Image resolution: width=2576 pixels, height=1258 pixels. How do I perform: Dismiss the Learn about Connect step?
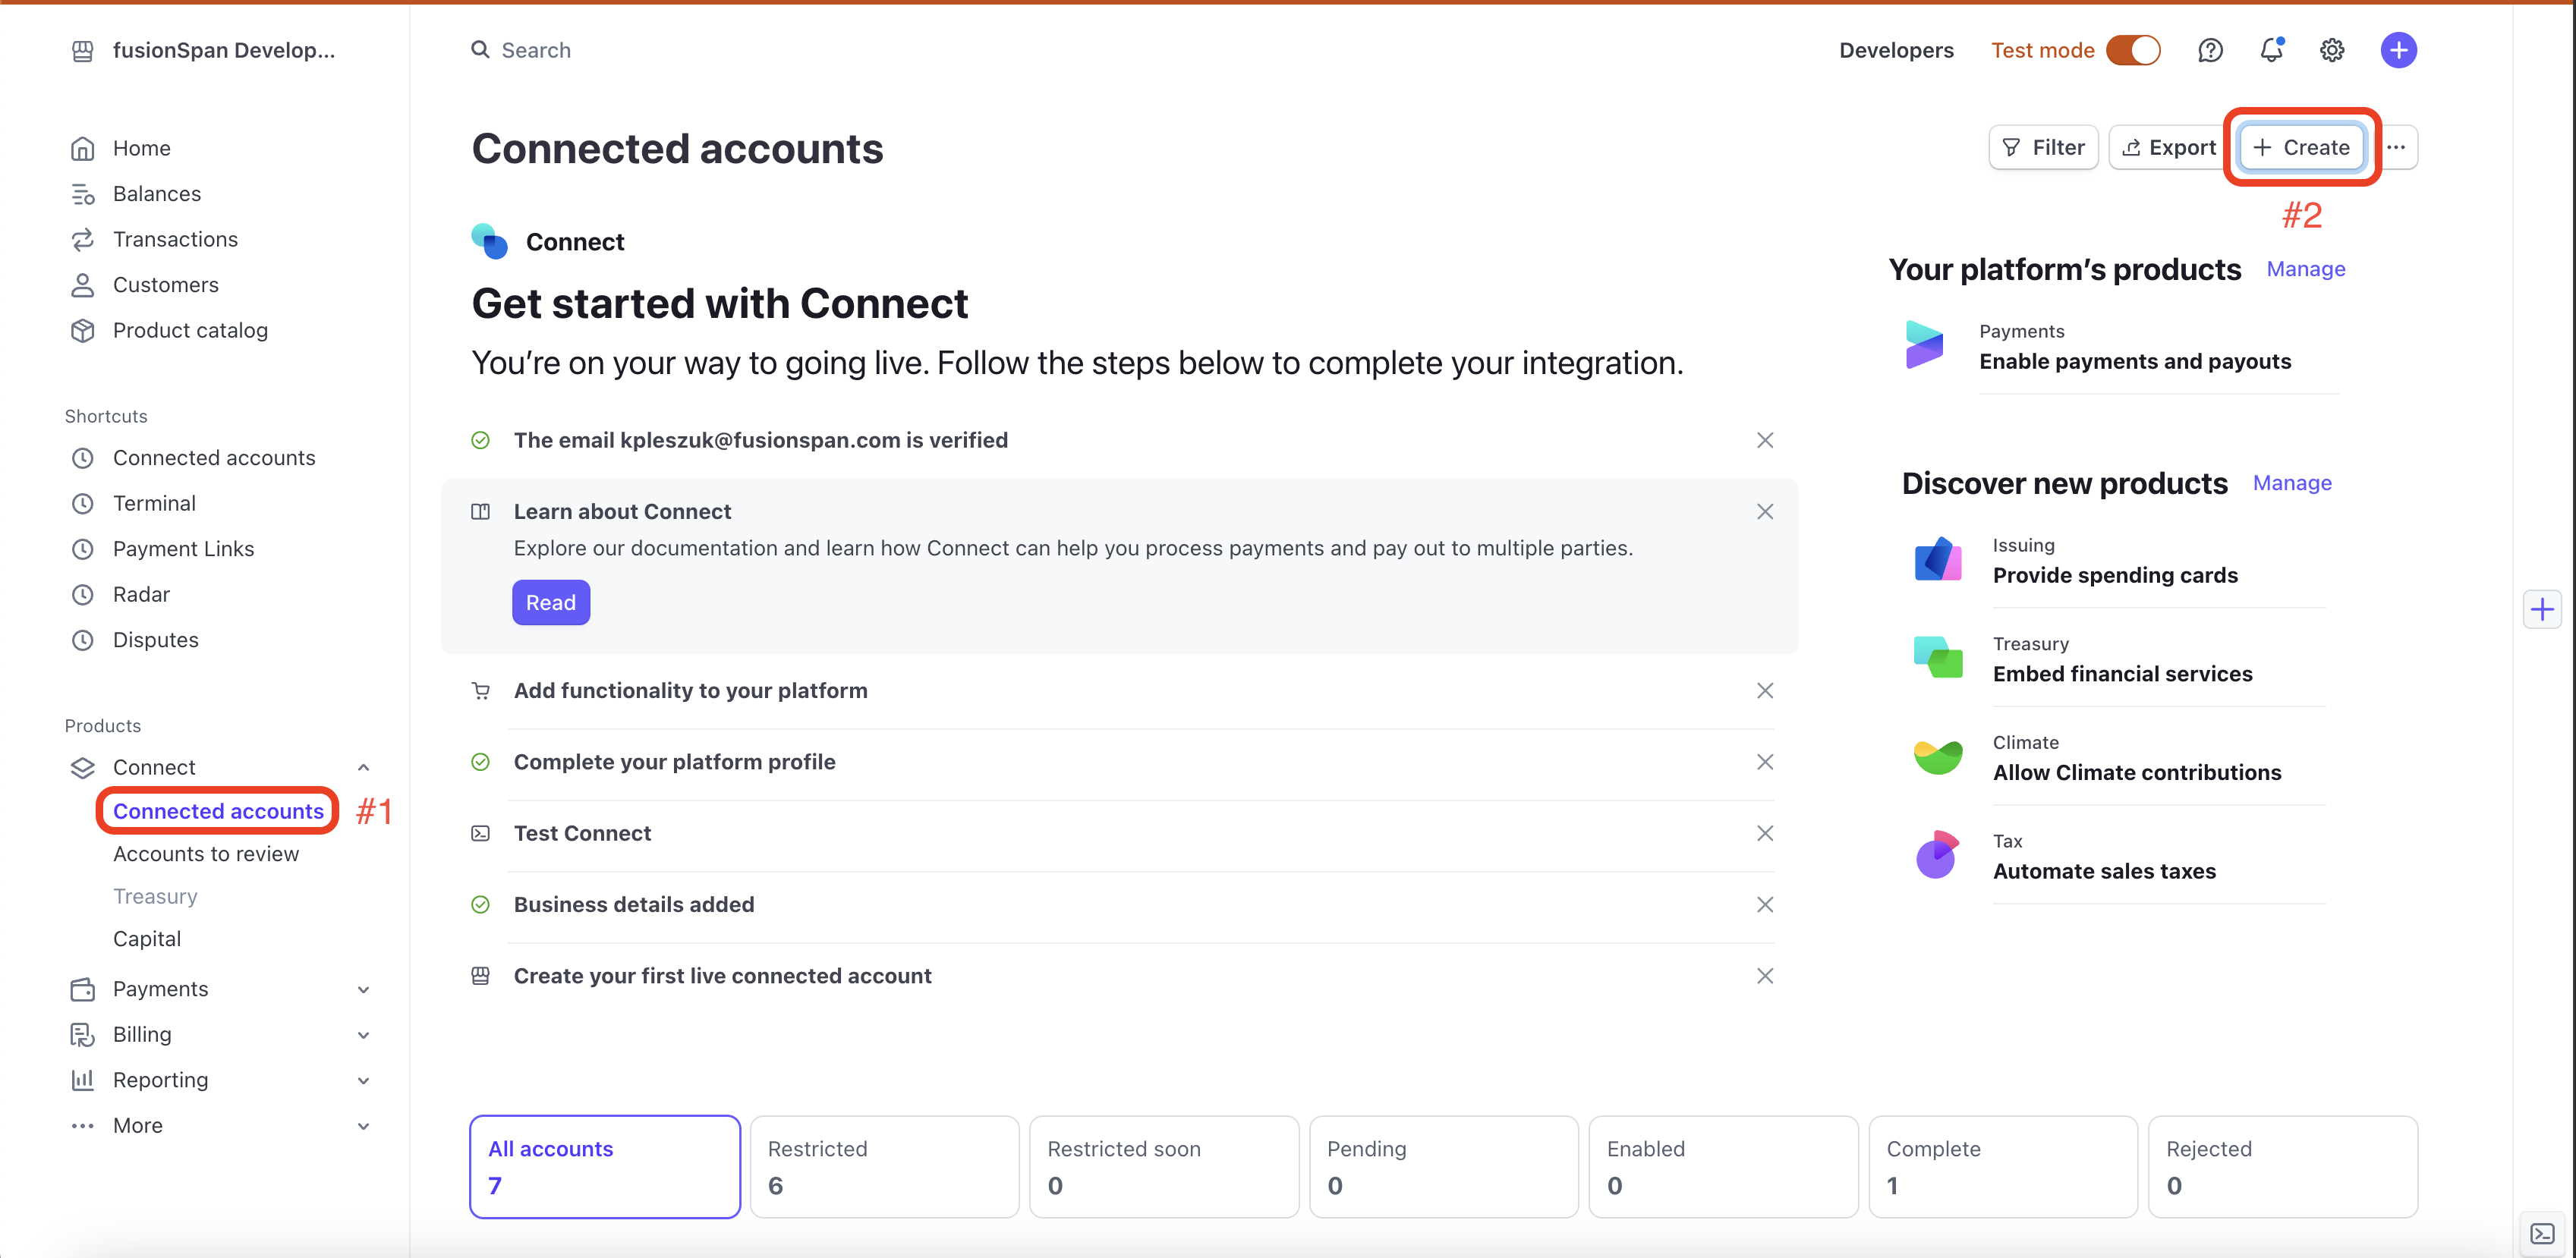point(1765,512)
